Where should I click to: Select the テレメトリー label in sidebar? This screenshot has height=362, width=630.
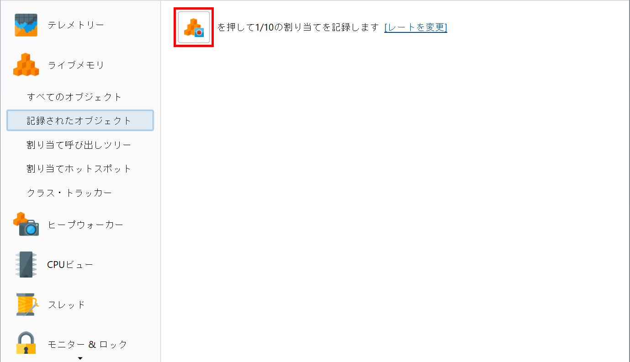(x=76, y=25)
